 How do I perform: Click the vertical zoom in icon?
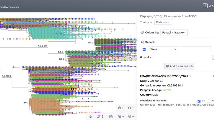pyautogui.click(x=121, y=108)
